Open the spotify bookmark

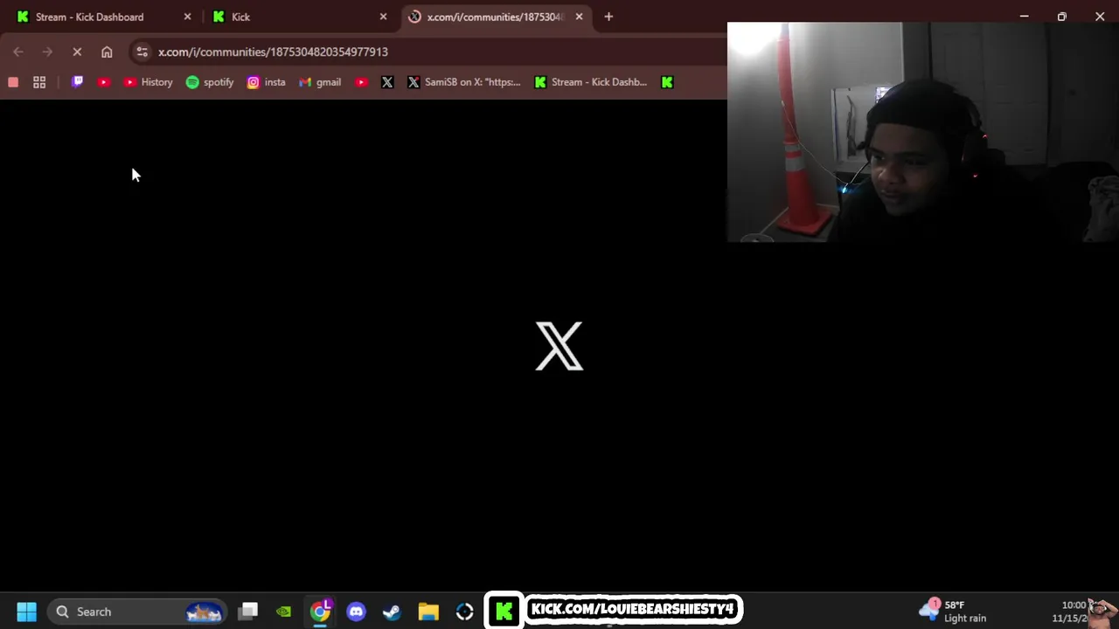[210, 82]
